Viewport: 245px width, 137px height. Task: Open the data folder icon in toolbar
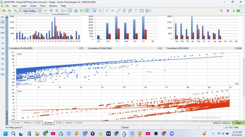coord(4,11)
